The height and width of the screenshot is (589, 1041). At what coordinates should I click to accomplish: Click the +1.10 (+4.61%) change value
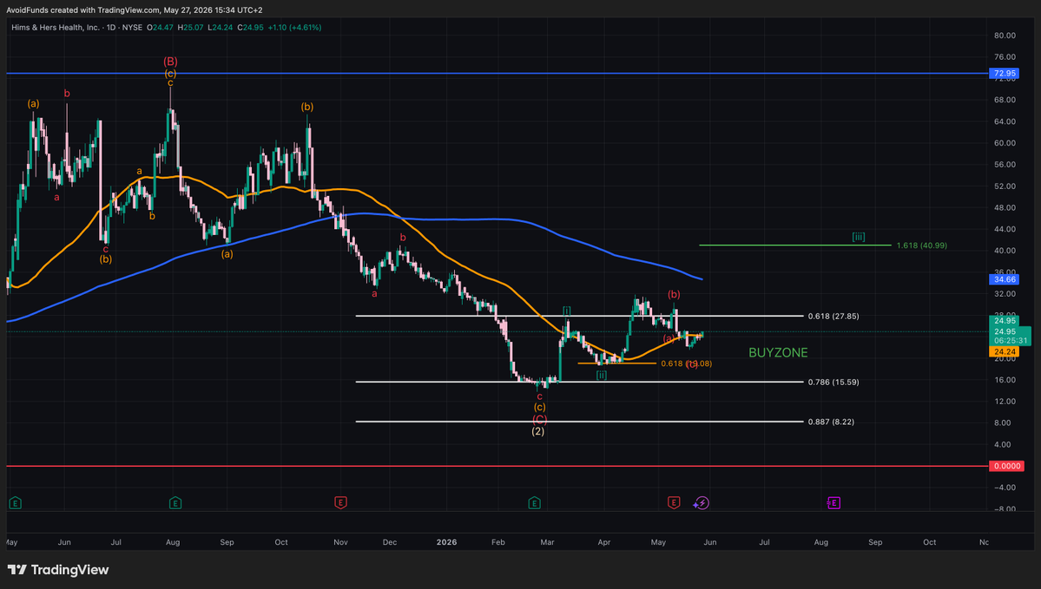(295, 27)
